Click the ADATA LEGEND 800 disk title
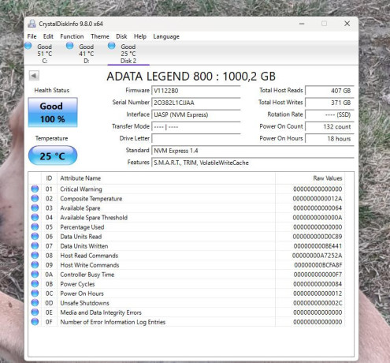This screenshot has height=363, width=390. [191, 77]
